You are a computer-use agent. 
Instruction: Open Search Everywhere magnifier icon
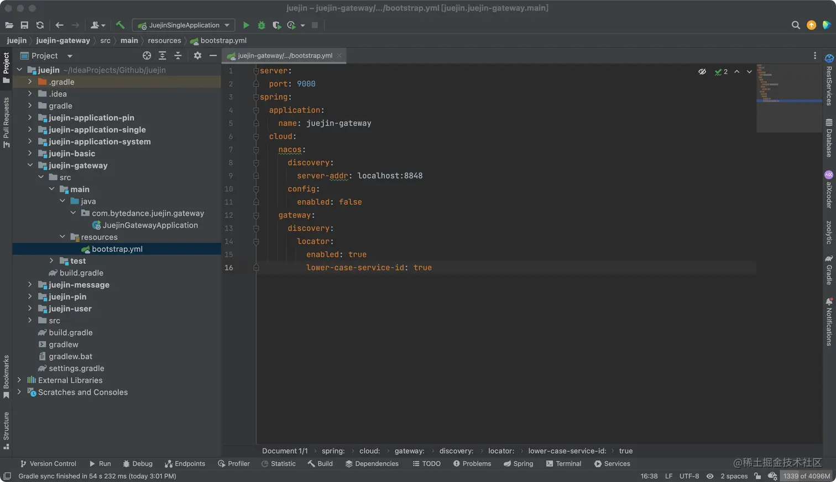click(796, 25)
